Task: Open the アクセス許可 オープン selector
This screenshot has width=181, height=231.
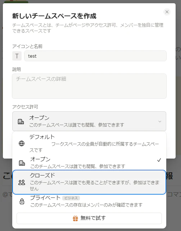Action: (89, 121)
